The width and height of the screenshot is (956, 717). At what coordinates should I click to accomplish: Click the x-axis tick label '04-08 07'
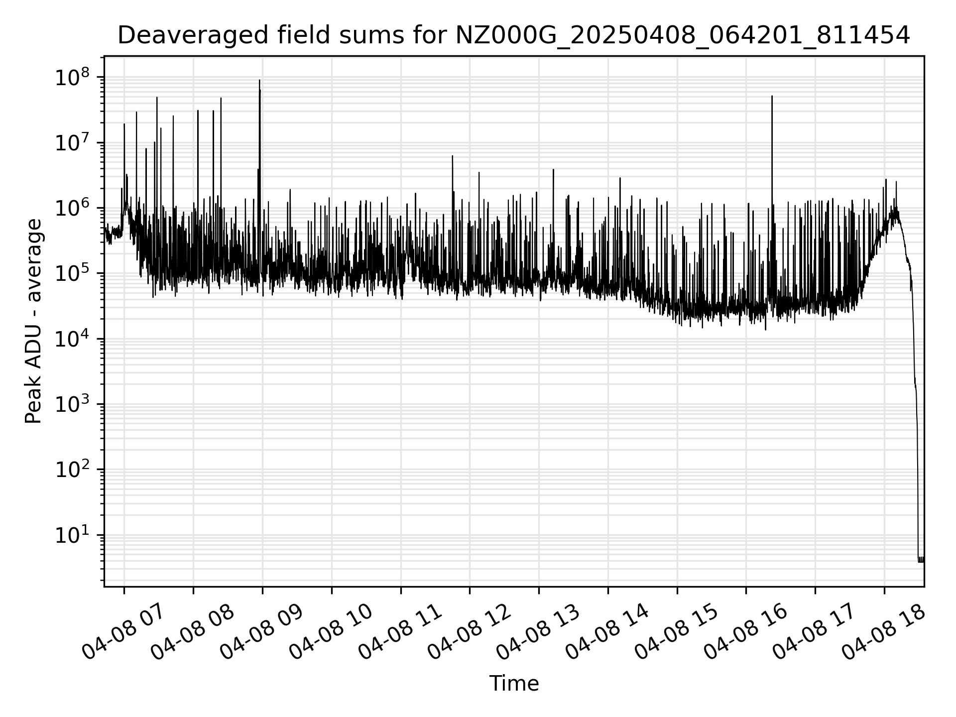[x=122, y=632]
